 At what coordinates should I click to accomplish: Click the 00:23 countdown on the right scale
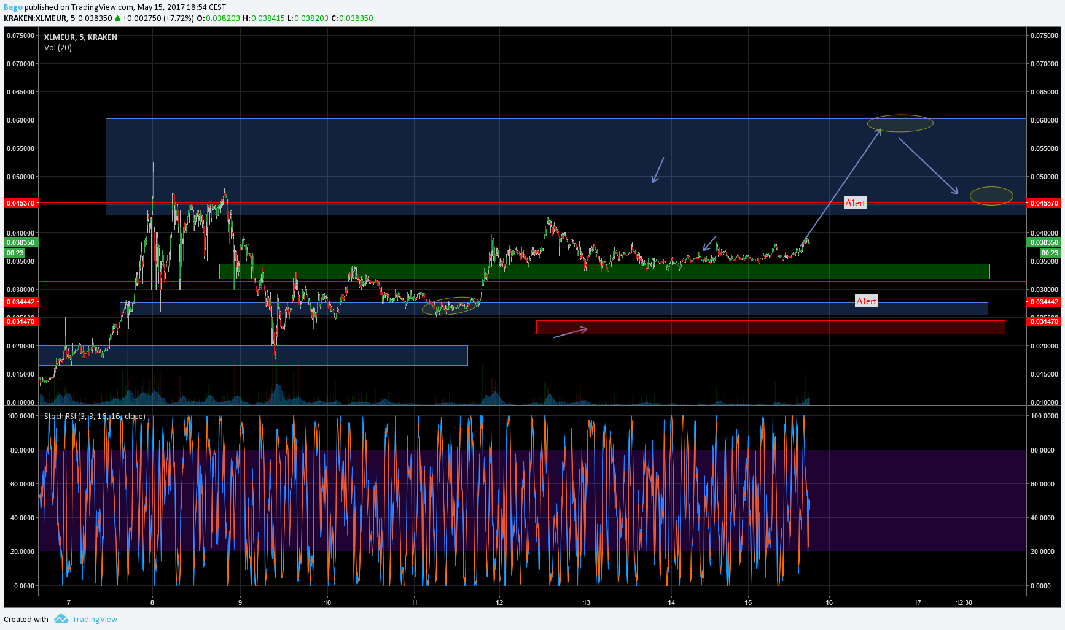[x=1050, y=253]
